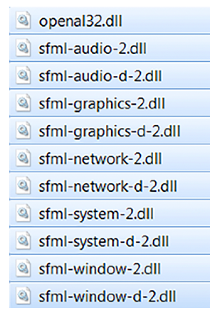Highlight the sfml-audio-2.dll file name
Viewport: 218px width, 317px height.
[x=93, y=49]
